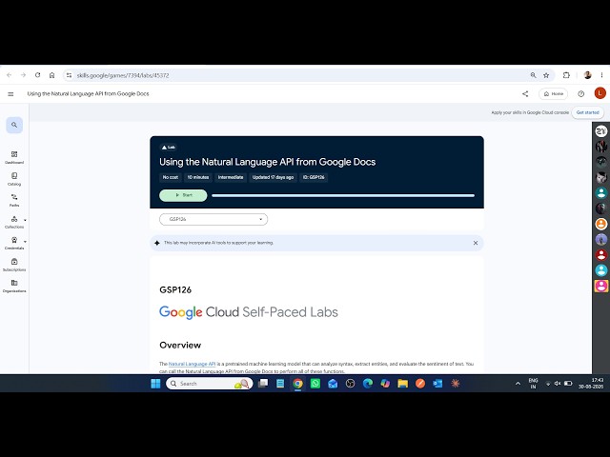
Task: Click the Get started button
Action: 587,112
